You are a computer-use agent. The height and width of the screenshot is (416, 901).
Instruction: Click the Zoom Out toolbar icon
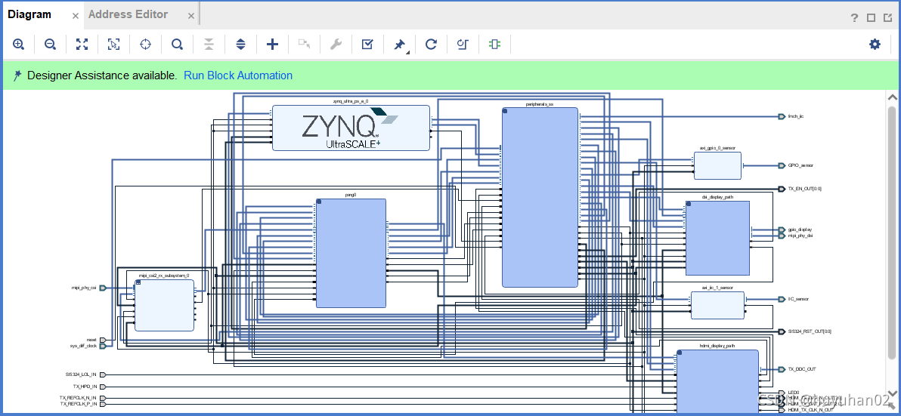[50, 45]
